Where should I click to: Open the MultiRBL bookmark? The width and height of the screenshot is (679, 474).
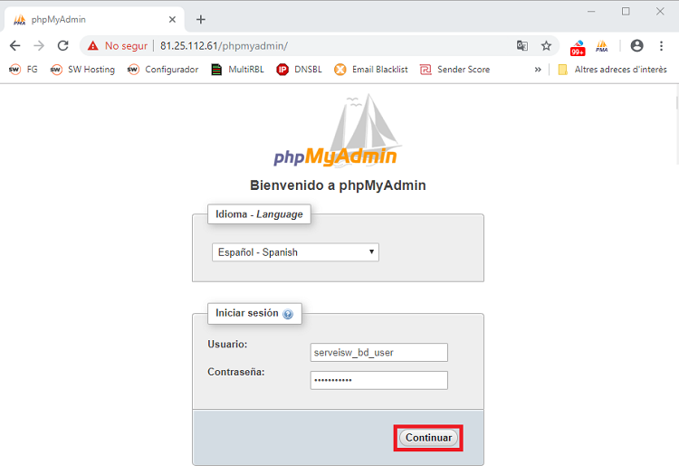click(237, 69)
